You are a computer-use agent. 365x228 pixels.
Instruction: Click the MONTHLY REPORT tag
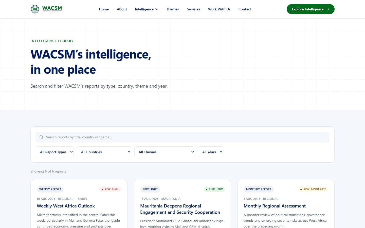(259, 189)
